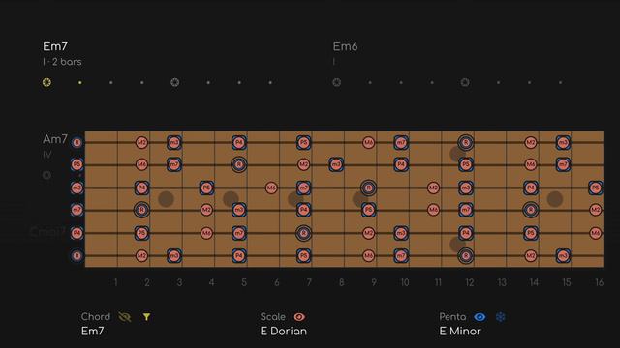
Task: Click the root at fret 9 on G string
Action: click(368, 188)
